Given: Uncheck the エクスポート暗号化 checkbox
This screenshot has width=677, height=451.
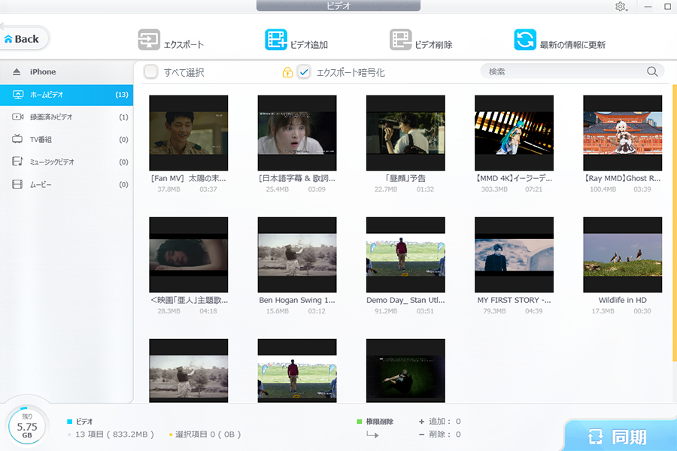Looking at the screenshot, I should [304, 71].
